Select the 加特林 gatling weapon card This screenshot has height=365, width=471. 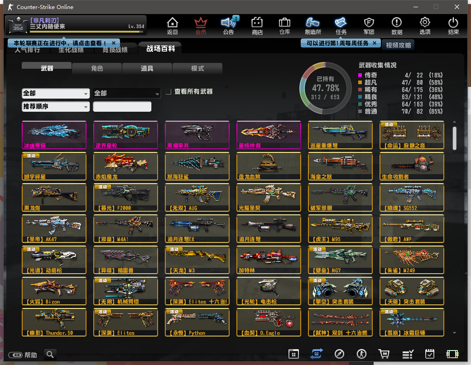[x=269, y=260]
